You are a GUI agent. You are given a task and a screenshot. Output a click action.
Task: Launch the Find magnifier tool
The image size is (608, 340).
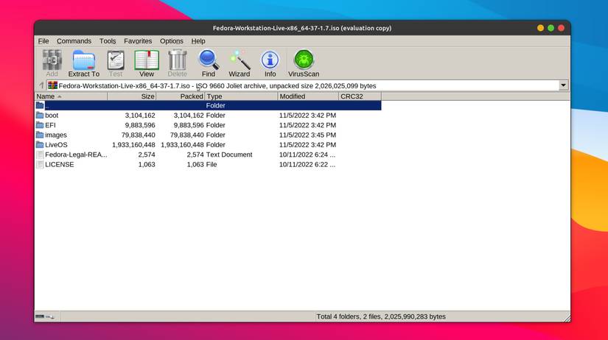209,63
